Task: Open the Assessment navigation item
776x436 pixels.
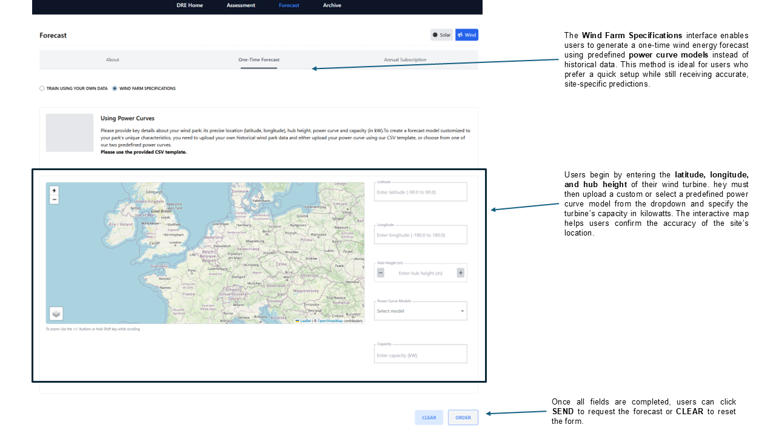Action: [241, 5]
